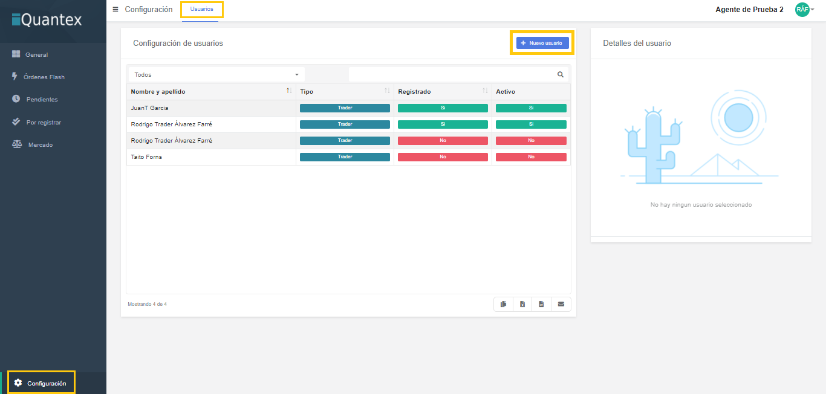826x394 pixels.
Task: Open Órdenes Flash in the sidebar
Action: click(x=44, y=77)
